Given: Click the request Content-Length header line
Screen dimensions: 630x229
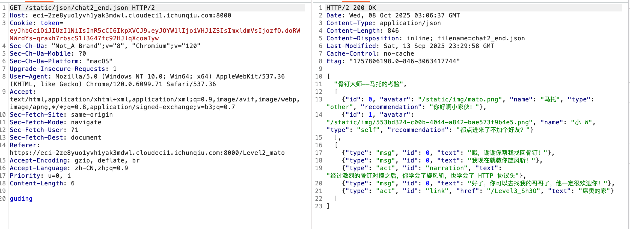Looking at the screenshot, I should tap(42, 183).
